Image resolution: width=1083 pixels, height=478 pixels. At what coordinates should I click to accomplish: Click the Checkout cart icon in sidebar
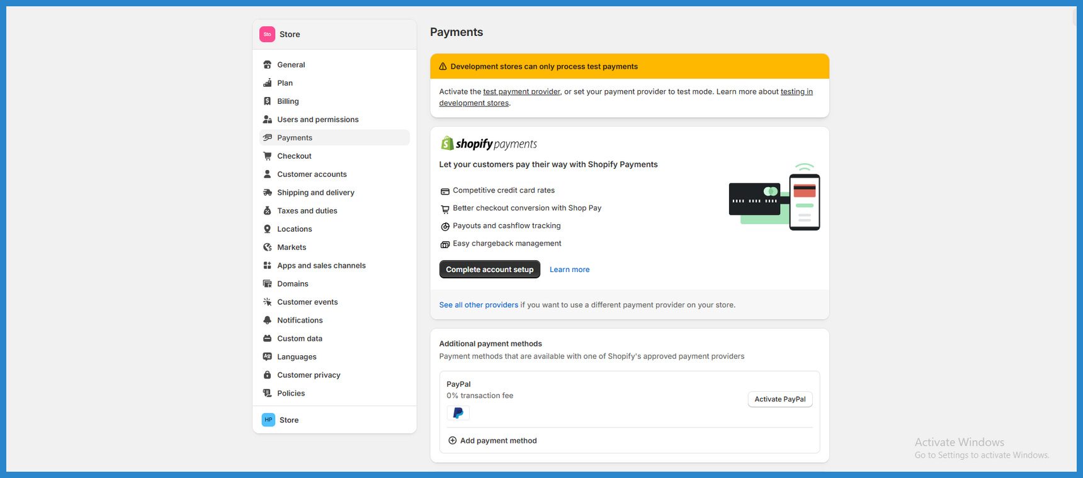pos(268,156)
